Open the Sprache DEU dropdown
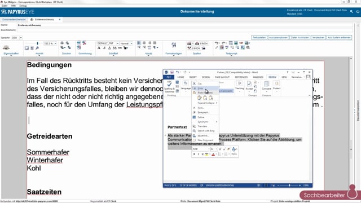This screenshot has height=203, width=361. click(20, 38)
